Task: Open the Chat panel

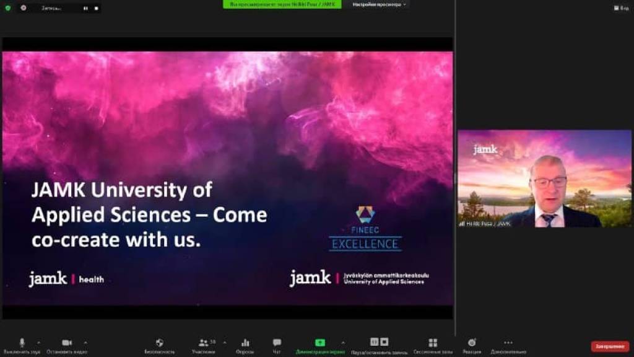Action: coord(277,343)
